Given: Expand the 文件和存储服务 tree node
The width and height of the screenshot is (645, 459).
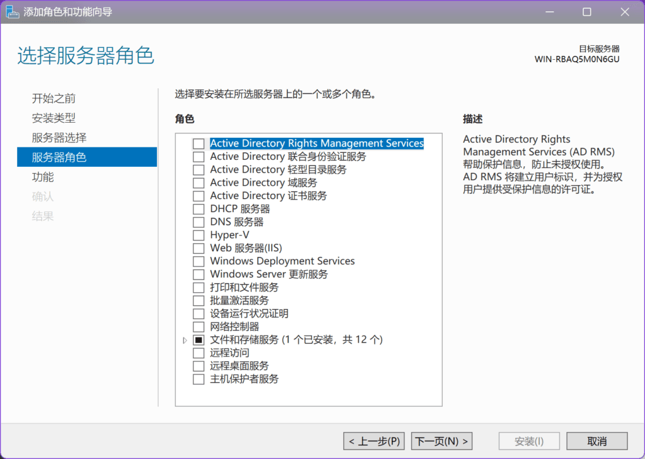Looking at the screenshot, I should tap(185, 340).
